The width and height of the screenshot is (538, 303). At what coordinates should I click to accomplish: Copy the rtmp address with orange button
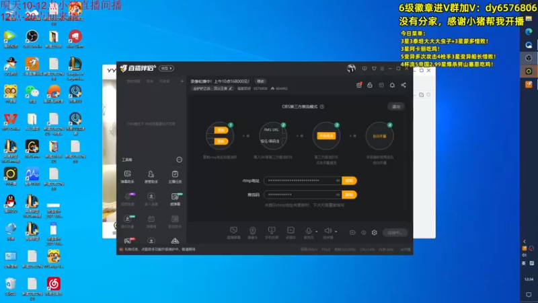click(x=349, y=180)
